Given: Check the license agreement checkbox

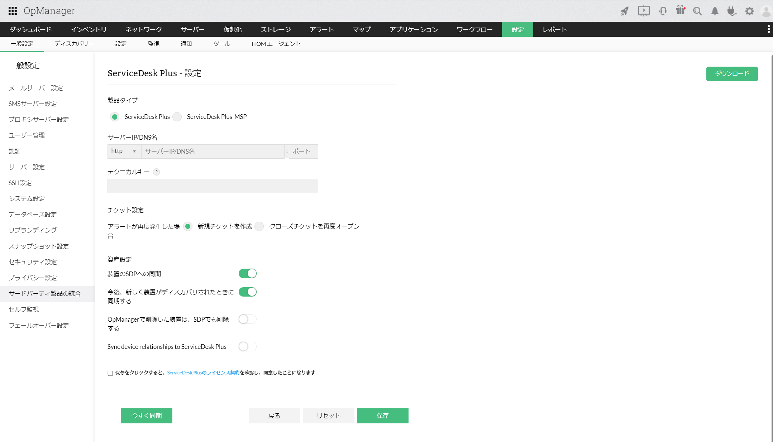Looking at the screenshot, I should pyautogui.click(x=110, y=373).
